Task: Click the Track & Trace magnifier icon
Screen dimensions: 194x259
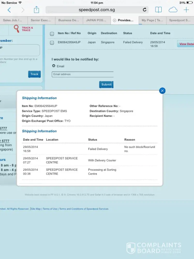Action: click(x=17, y=29)
